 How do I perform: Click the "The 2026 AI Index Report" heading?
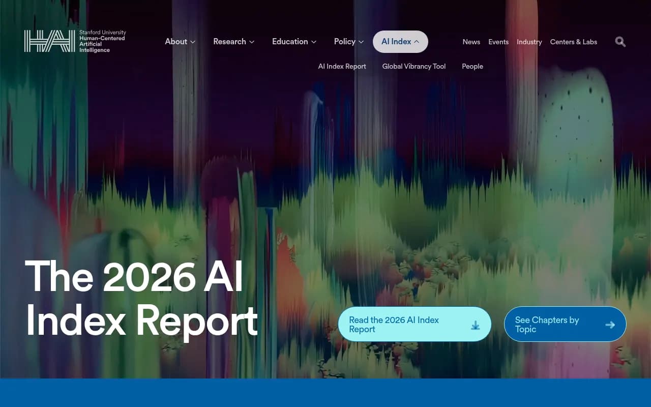[141, 299]
